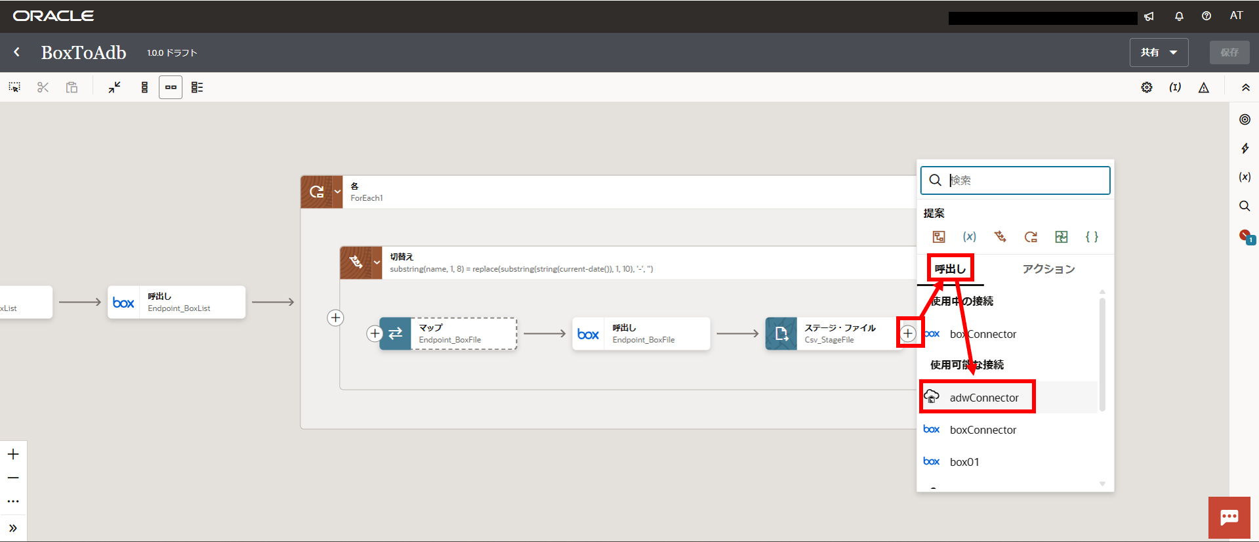Expand the 切替え switch dropdown chevron
Image resolution: width=1259 pixels, height=542 pixels.
377,262
